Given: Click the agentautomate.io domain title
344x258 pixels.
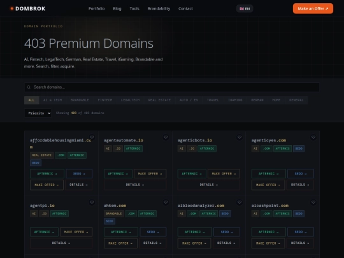Looking at the screenshot, I should click(x=124, y=140).
